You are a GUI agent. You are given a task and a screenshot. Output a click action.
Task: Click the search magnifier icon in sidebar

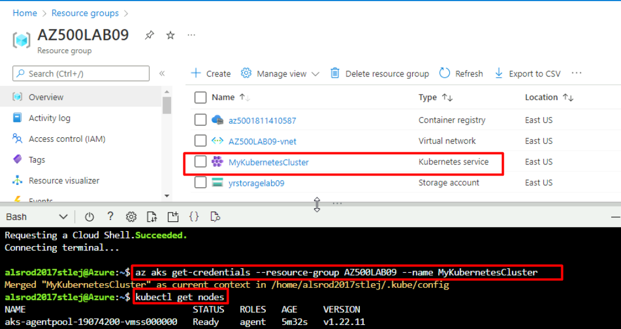pos(21,74)
